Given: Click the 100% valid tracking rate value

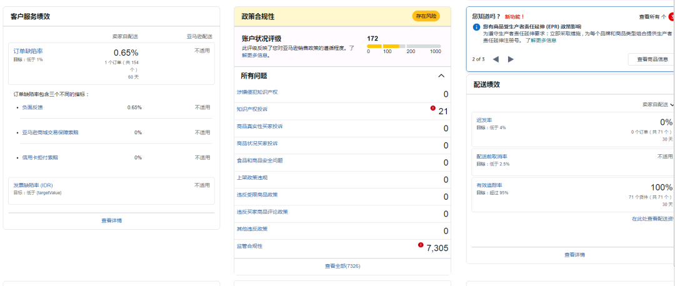Looking at the screenshot, I should click(662, 187).
